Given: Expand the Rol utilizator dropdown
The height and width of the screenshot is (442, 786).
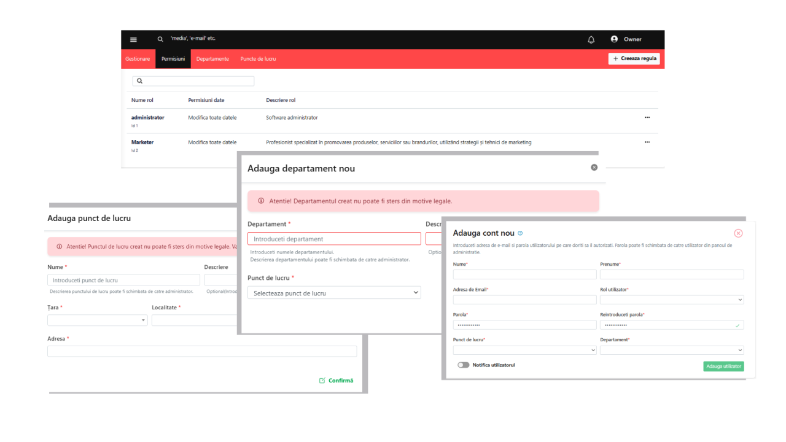Looking at the screenshot, I should [x=671, y=300].
